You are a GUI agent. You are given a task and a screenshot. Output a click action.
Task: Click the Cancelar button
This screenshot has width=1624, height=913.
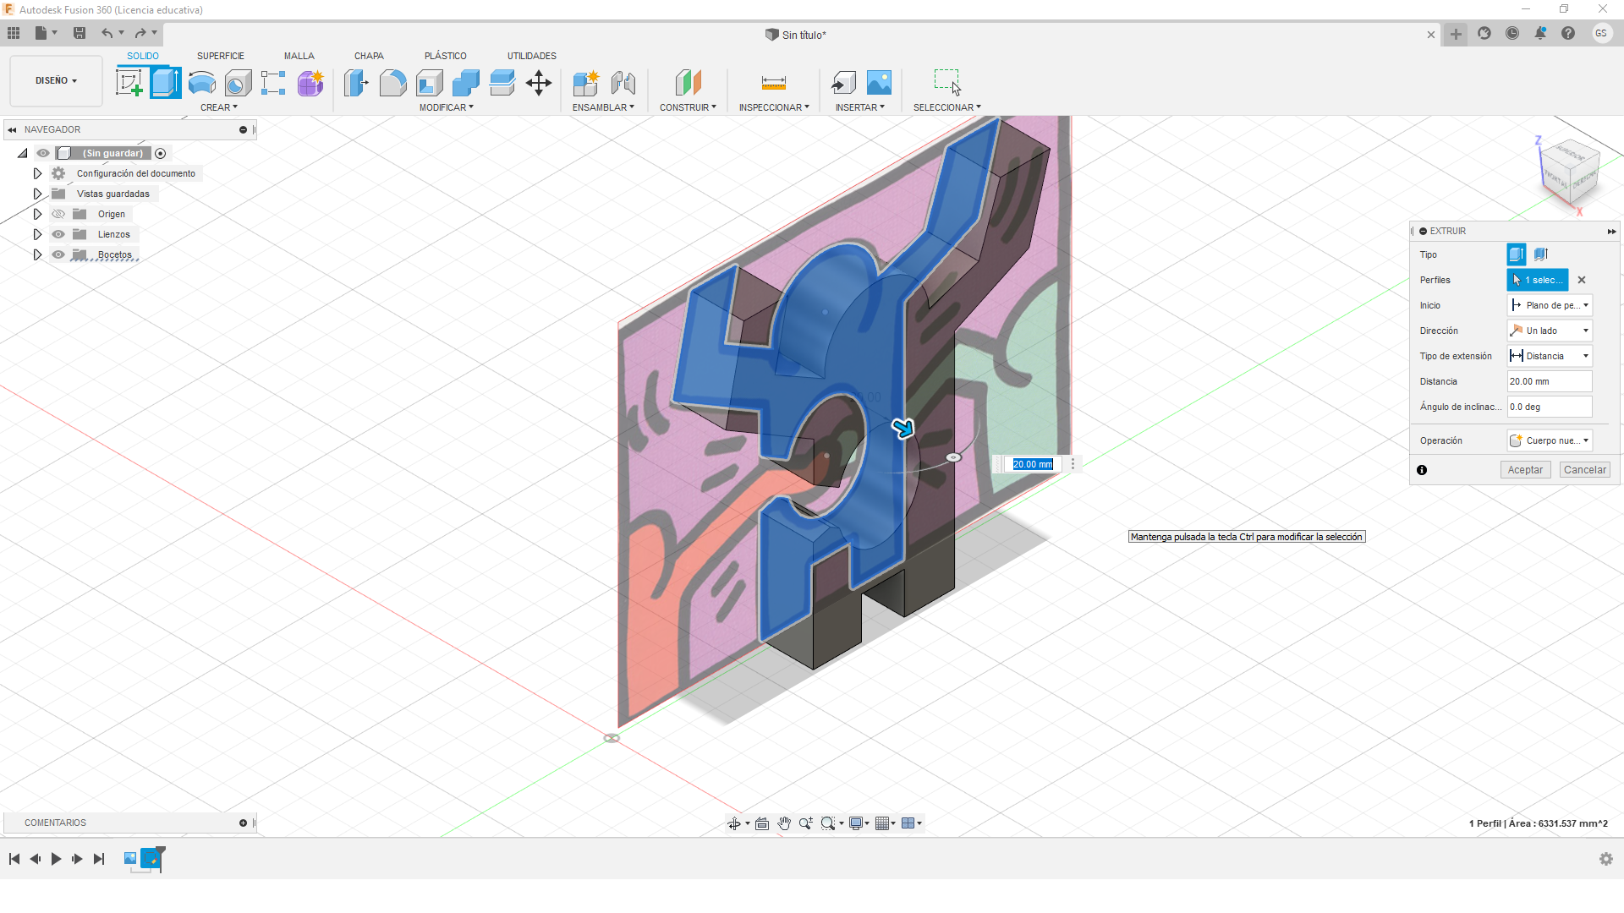click(x=1585, y=470)
